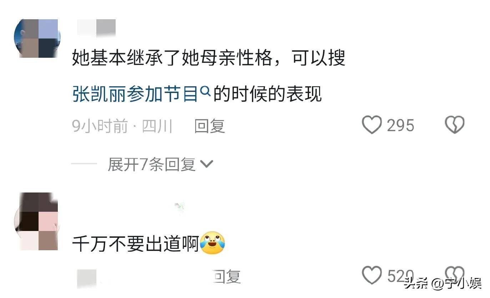
Task: Click the 295 like count
Action: click(x=400, y=125)
